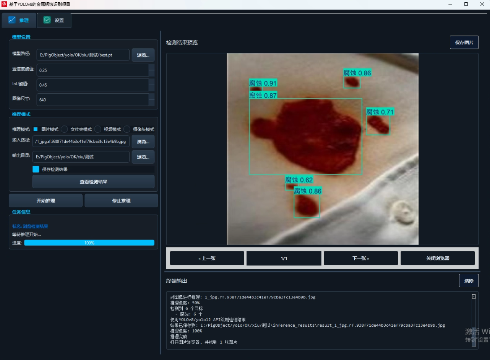Click the 设置 tab checkmark icon
Screen dimensions: 490x360
coord(47,20)
